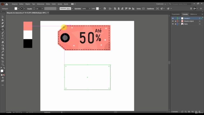Screen dimensions: 204x115
Task: Expand the Etiqueta original layer
Action: 179,21
